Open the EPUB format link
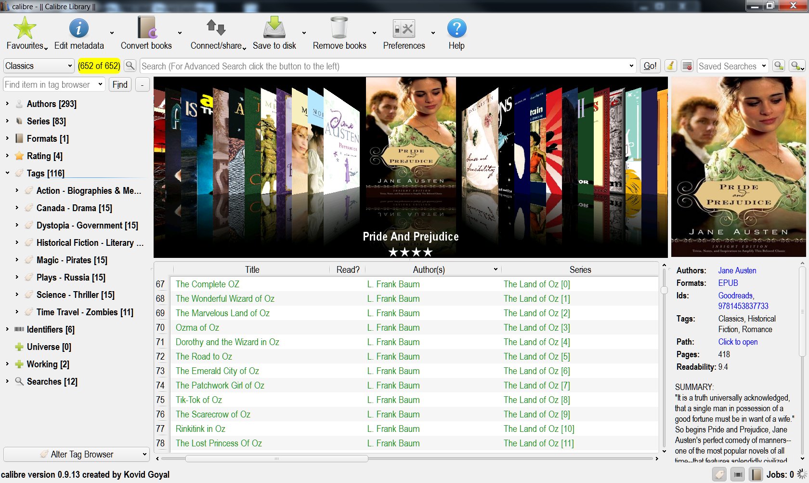This screenshot has height=483, width=809. coord(728,283)
